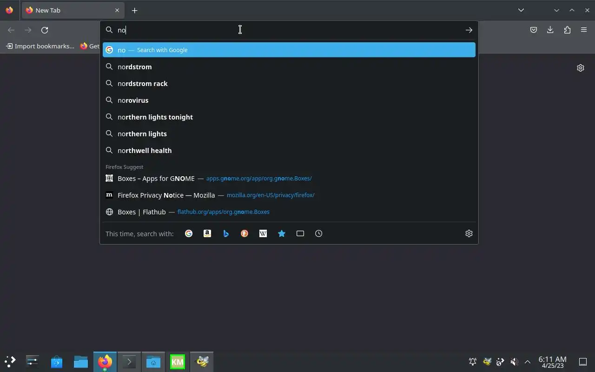Close the New Tab tab
595x372 pixels.
117,10
